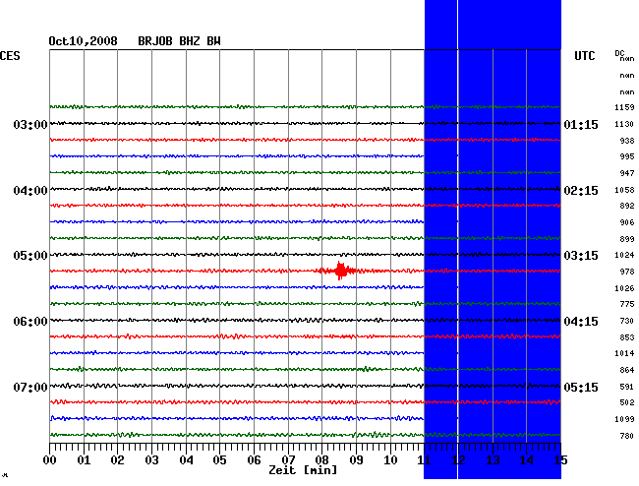Image resolution: width=639 pixels, height=486 pixels.
Task: Click the 13 minute axis label
Action: [x=493, y=460]
